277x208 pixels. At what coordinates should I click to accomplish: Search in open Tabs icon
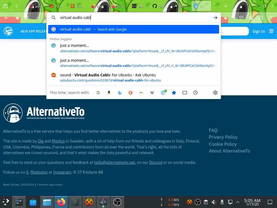click(x=184, y=93)
